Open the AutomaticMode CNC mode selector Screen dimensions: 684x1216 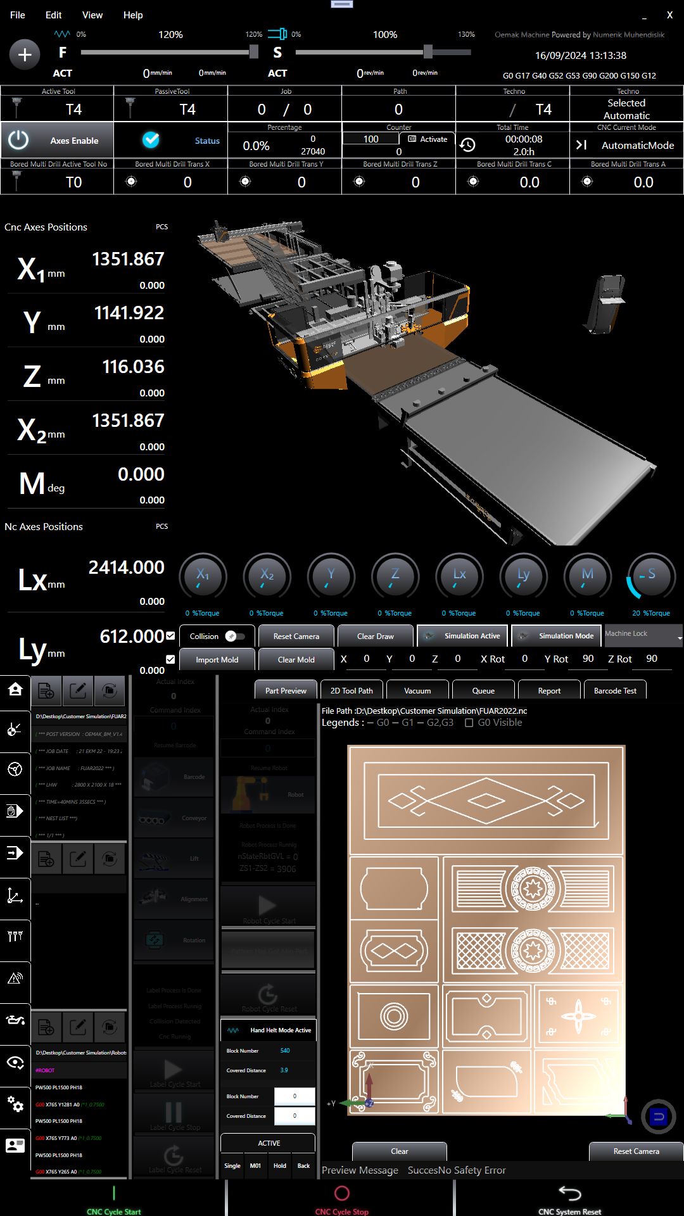(x=626, y=145)
